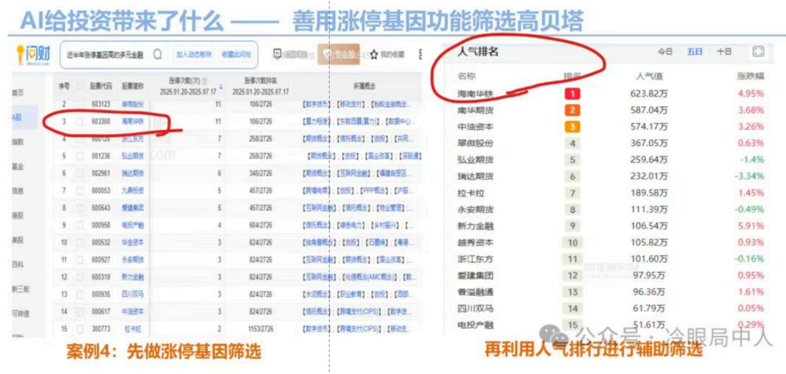Open stock link 四川双马 in table

[x=133, y=294]
